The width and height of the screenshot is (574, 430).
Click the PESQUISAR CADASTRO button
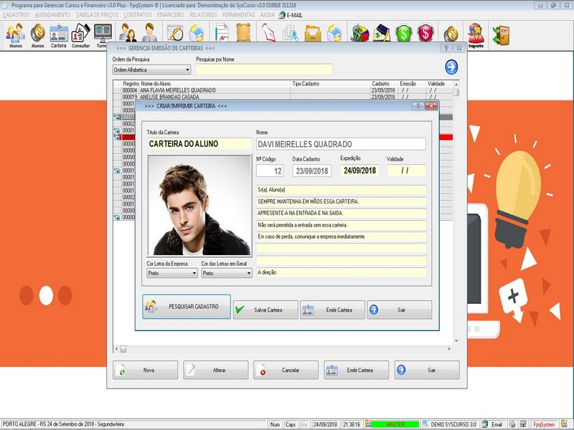187,307
